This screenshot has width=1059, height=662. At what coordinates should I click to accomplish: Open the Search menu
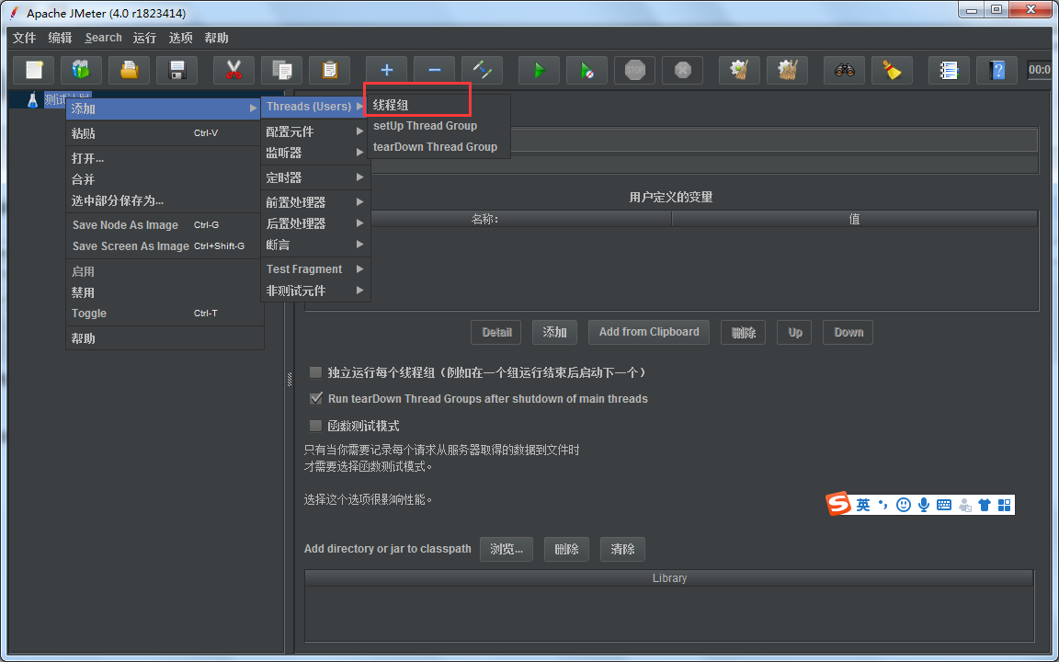click(103, 38)
